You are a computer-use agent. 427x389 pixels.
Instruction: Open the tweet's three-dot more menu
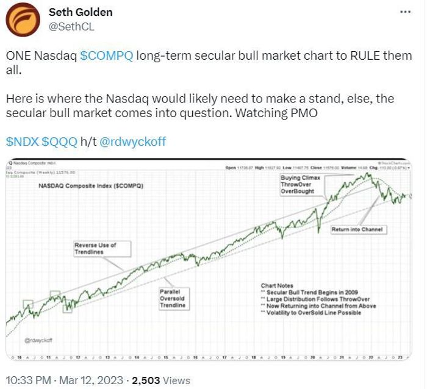tap(405, 12)
